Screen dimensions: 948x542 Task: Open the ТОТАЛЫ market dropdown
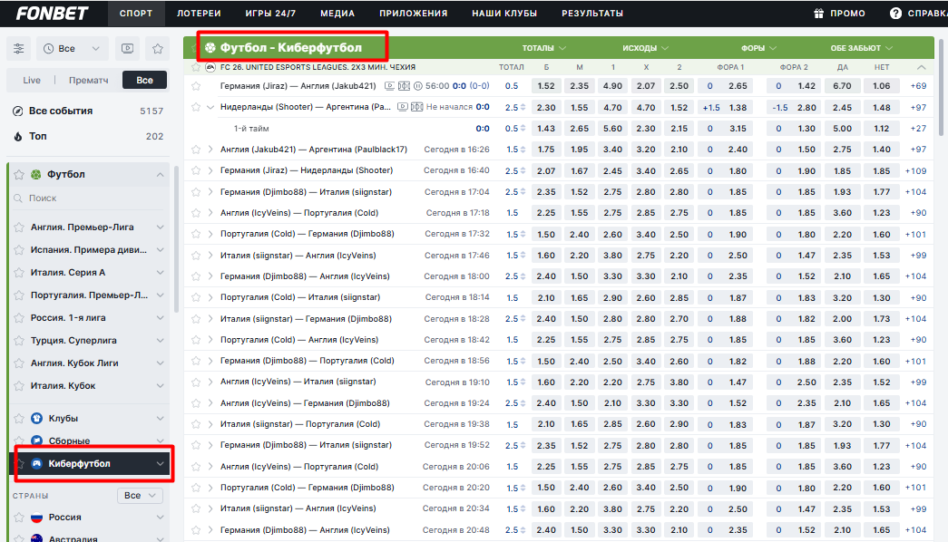[x=544, y=48]
